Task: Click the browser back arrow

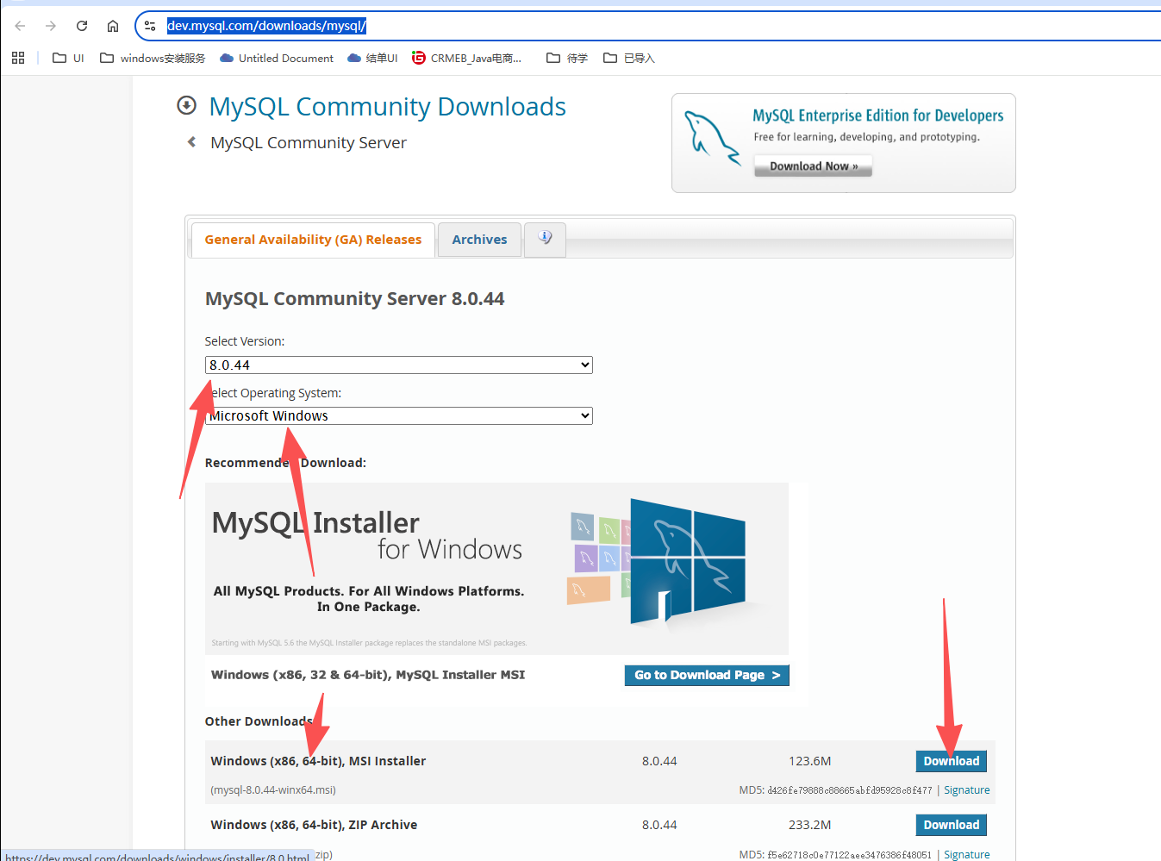Action: click(20, 26)
